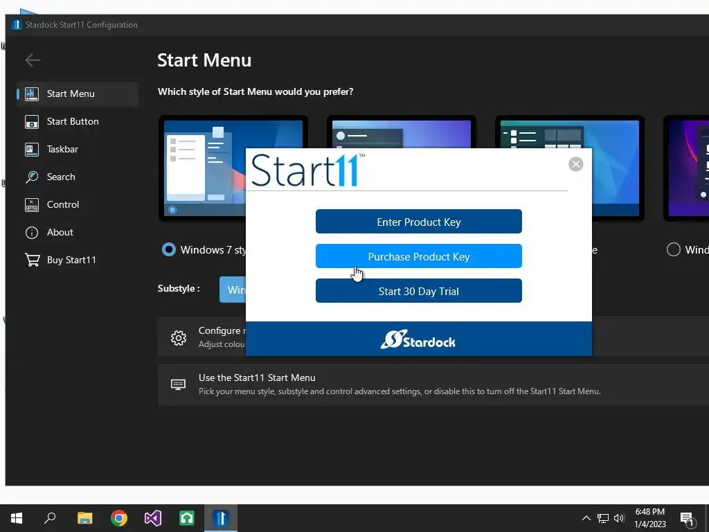Image resolution: width=709 pixels, height=532 pixels.
Task: Click the volume speaker tray icon
Action: [x=619, y=518]
